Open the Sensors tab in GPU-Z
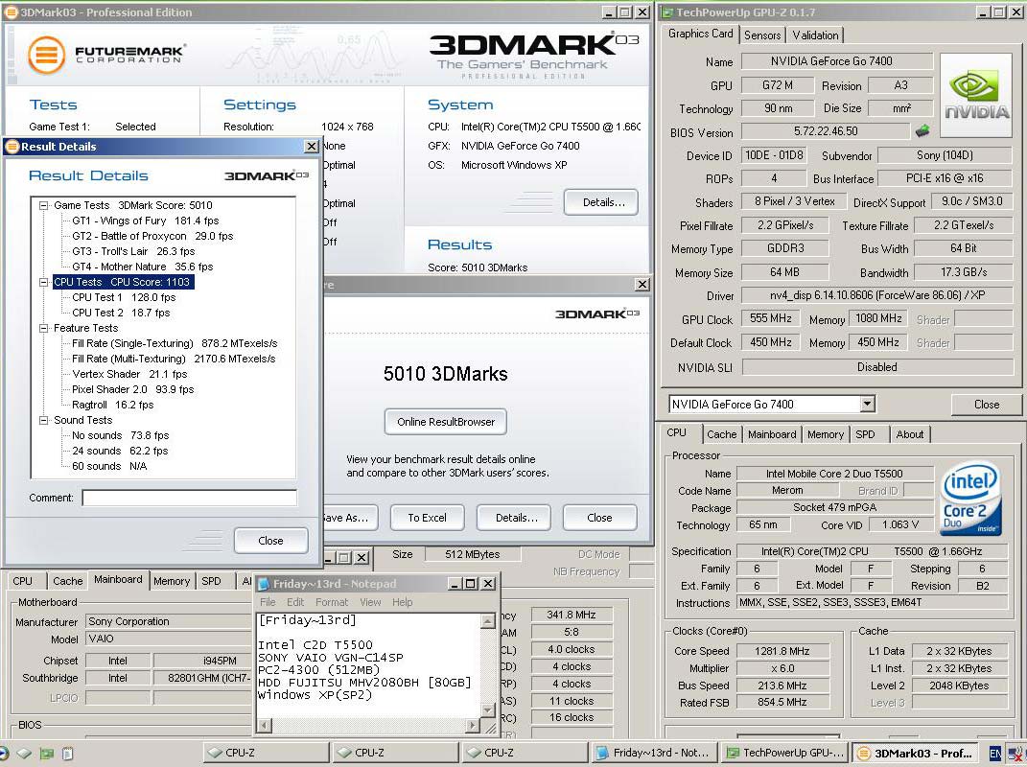This screenshot has width=1027, height=767. (762, 35)
